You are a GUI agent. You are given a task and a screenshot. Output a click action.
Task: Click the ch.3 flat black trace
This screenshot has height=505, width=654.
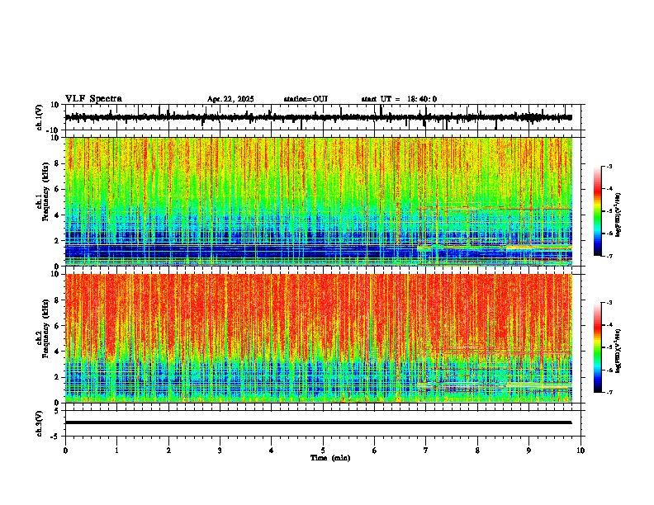click(x=318, y=422)
